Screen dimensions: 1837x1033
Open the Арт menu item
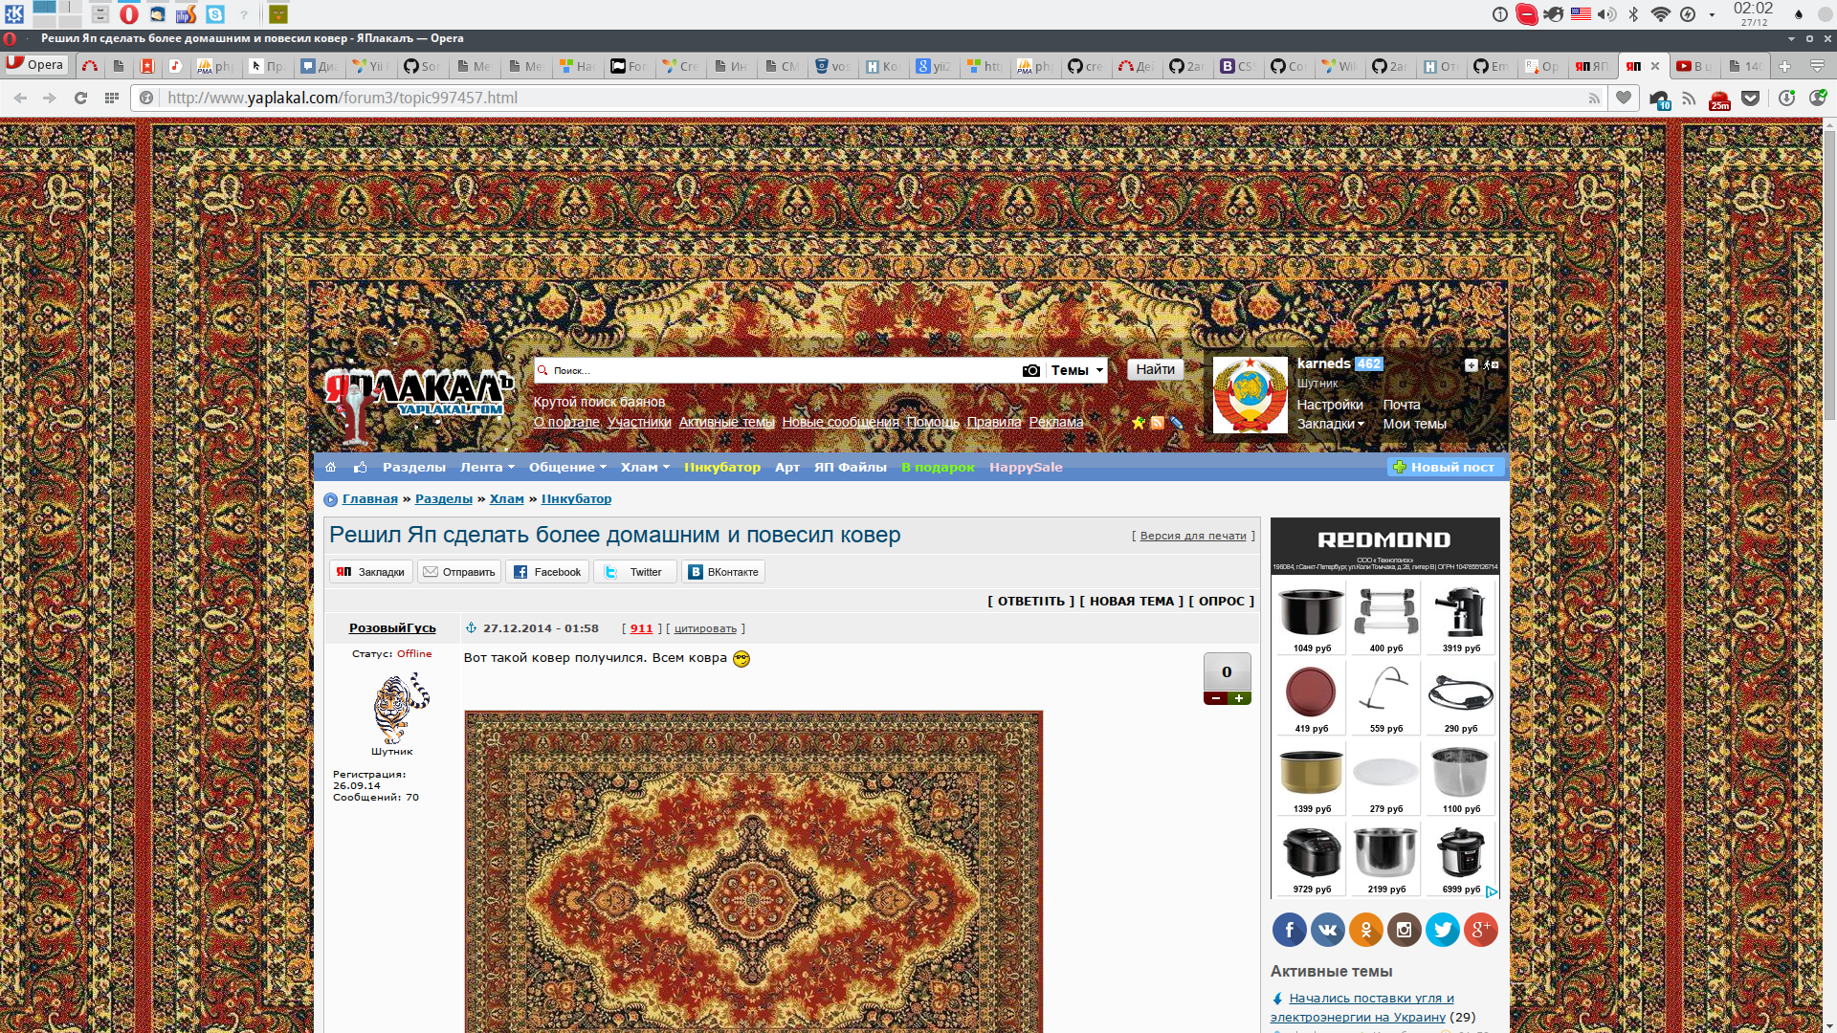point(787,467)
